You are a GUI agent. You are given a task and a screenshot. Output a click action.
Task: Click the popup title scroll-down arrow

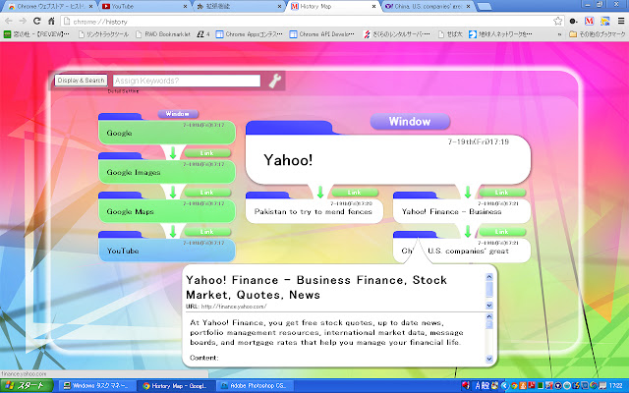(489, 306)
